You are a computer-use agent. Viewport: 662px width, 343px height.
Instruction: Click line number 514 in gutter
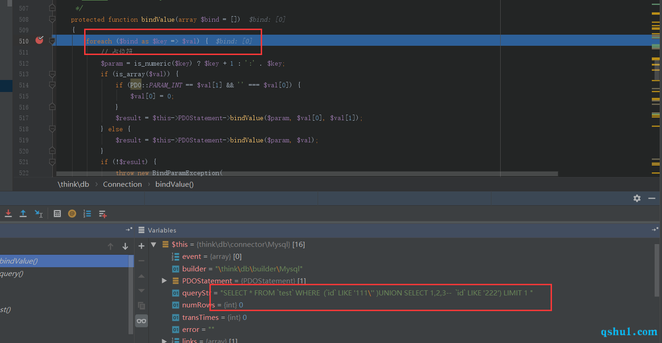(24, 85)
